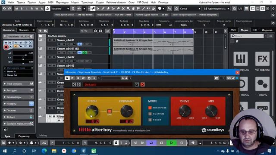Open the Адаптация grid type dropdown
This screenshot has width=276, height=155.
[216, 9]
